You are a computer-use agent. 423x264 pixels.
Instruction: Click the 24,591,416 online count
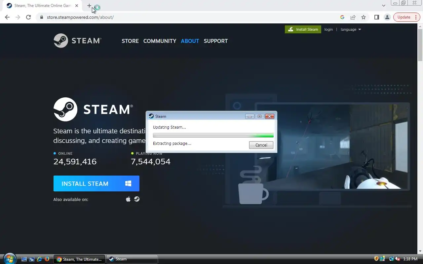pos(75,162)
